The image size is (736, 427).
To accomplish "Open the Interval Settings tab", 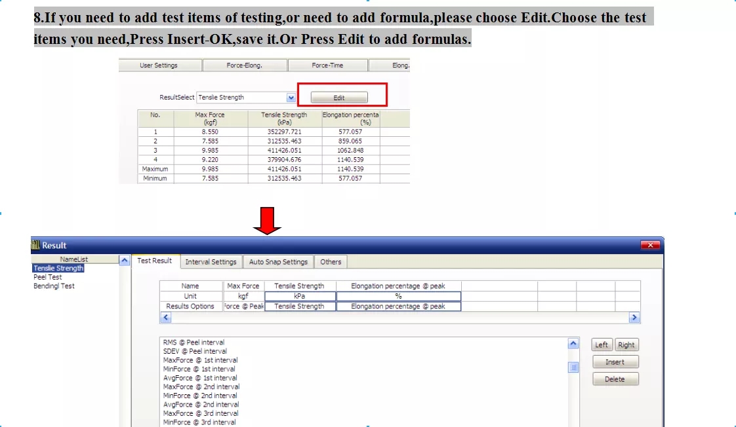I will tap(211, 262).
